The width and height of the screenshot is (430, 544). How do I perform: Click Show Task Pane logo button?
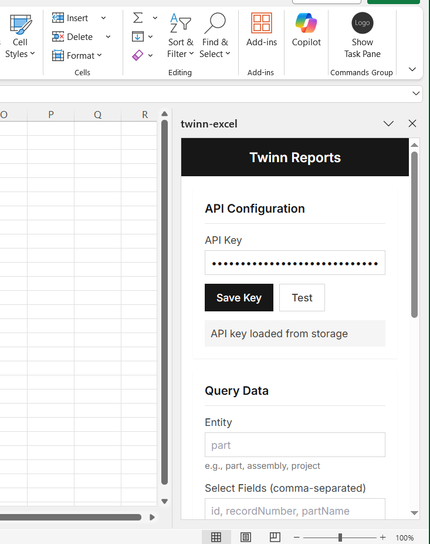pos(362,36)
